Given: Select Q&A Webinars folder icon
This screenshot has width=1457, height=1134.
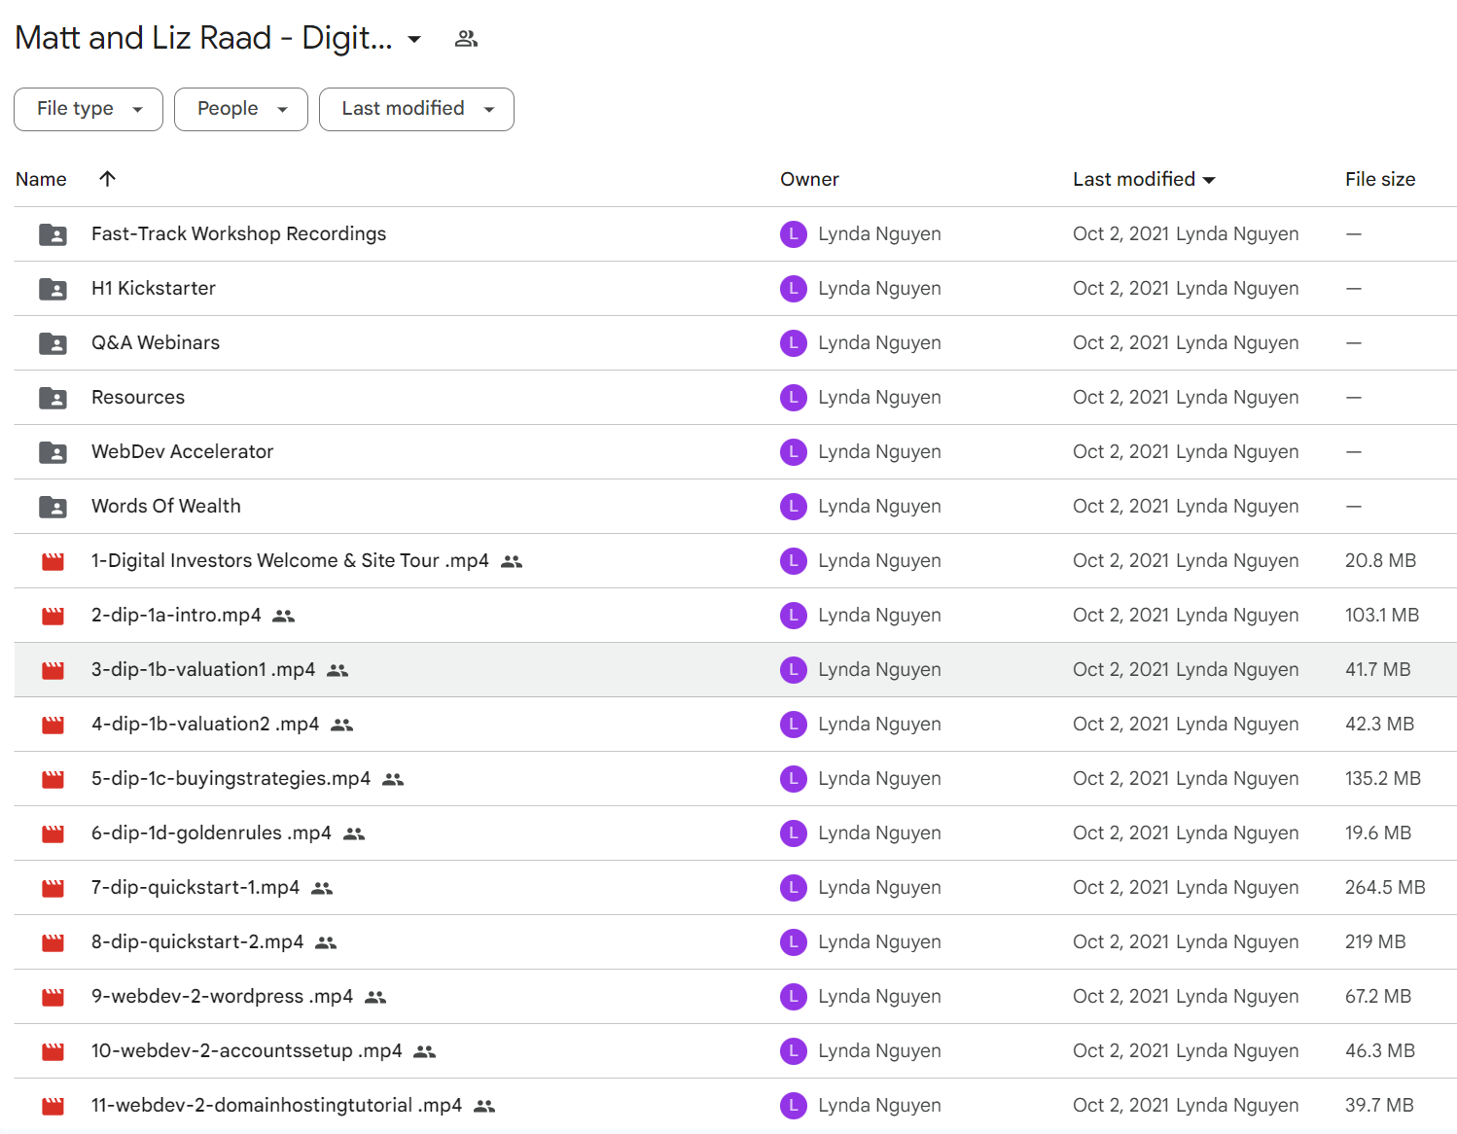Looking at the screenshot, I should coord(53,343).
